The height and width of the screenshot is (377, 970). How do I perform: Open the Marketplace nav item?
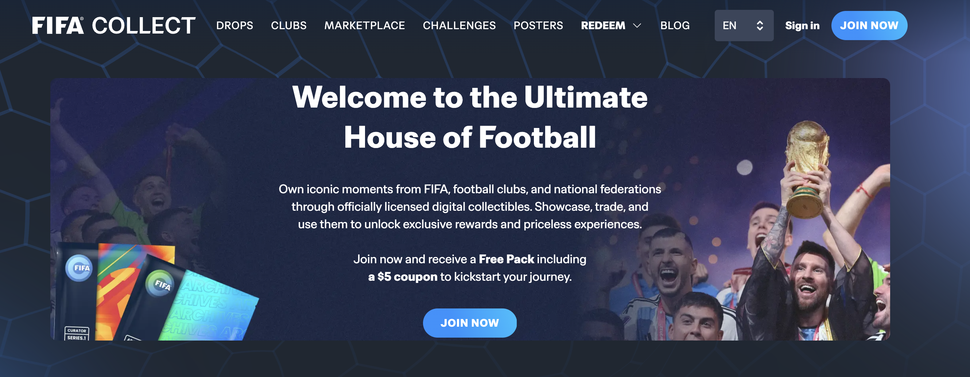(364, 26)
